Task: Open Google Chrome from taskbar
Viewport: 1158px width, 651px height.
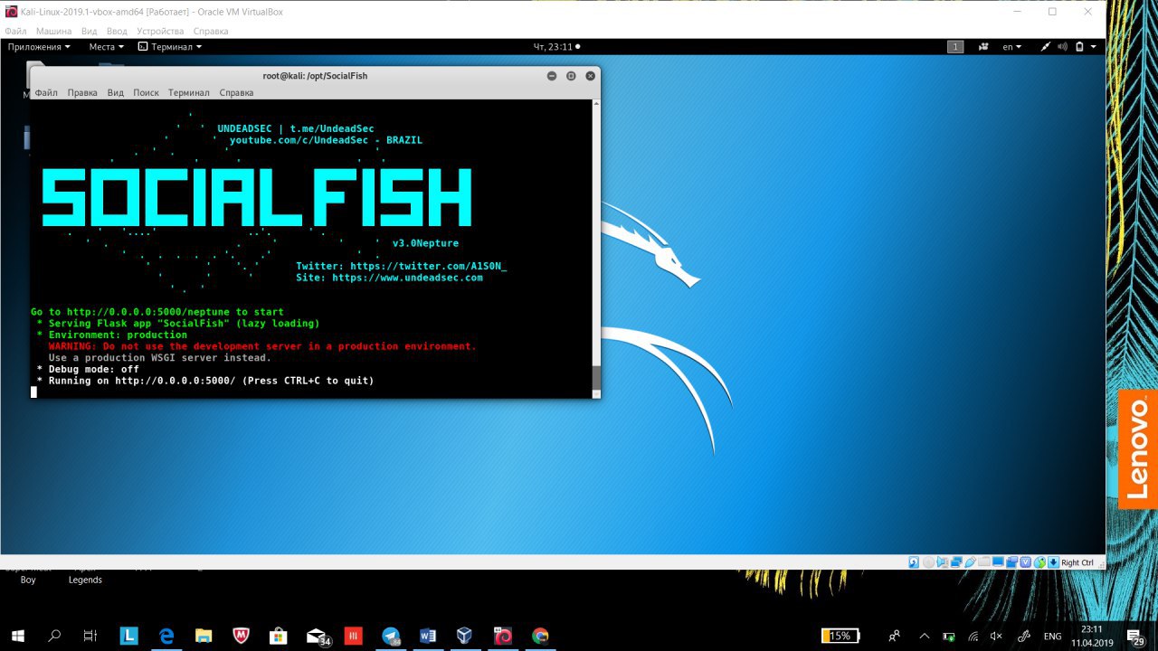Action: point(540,636)
